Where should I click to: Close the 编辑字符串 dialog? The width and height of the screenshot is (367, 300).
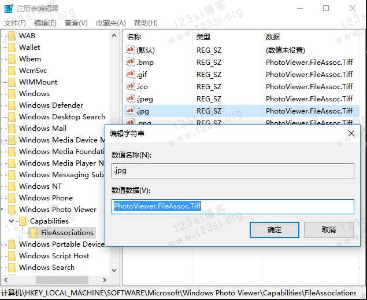(351, 133)
